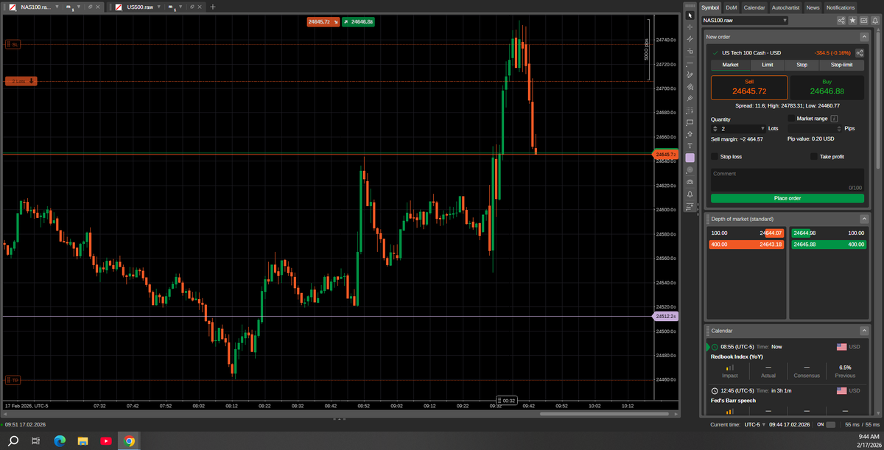
Task: Collapse the New order panel
Action: pyautogui.click(x=864, y=37)
